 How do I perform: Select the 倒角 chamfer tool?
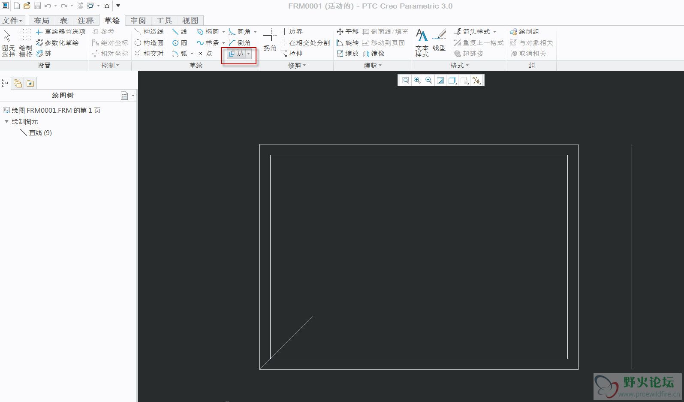[240, 43]
